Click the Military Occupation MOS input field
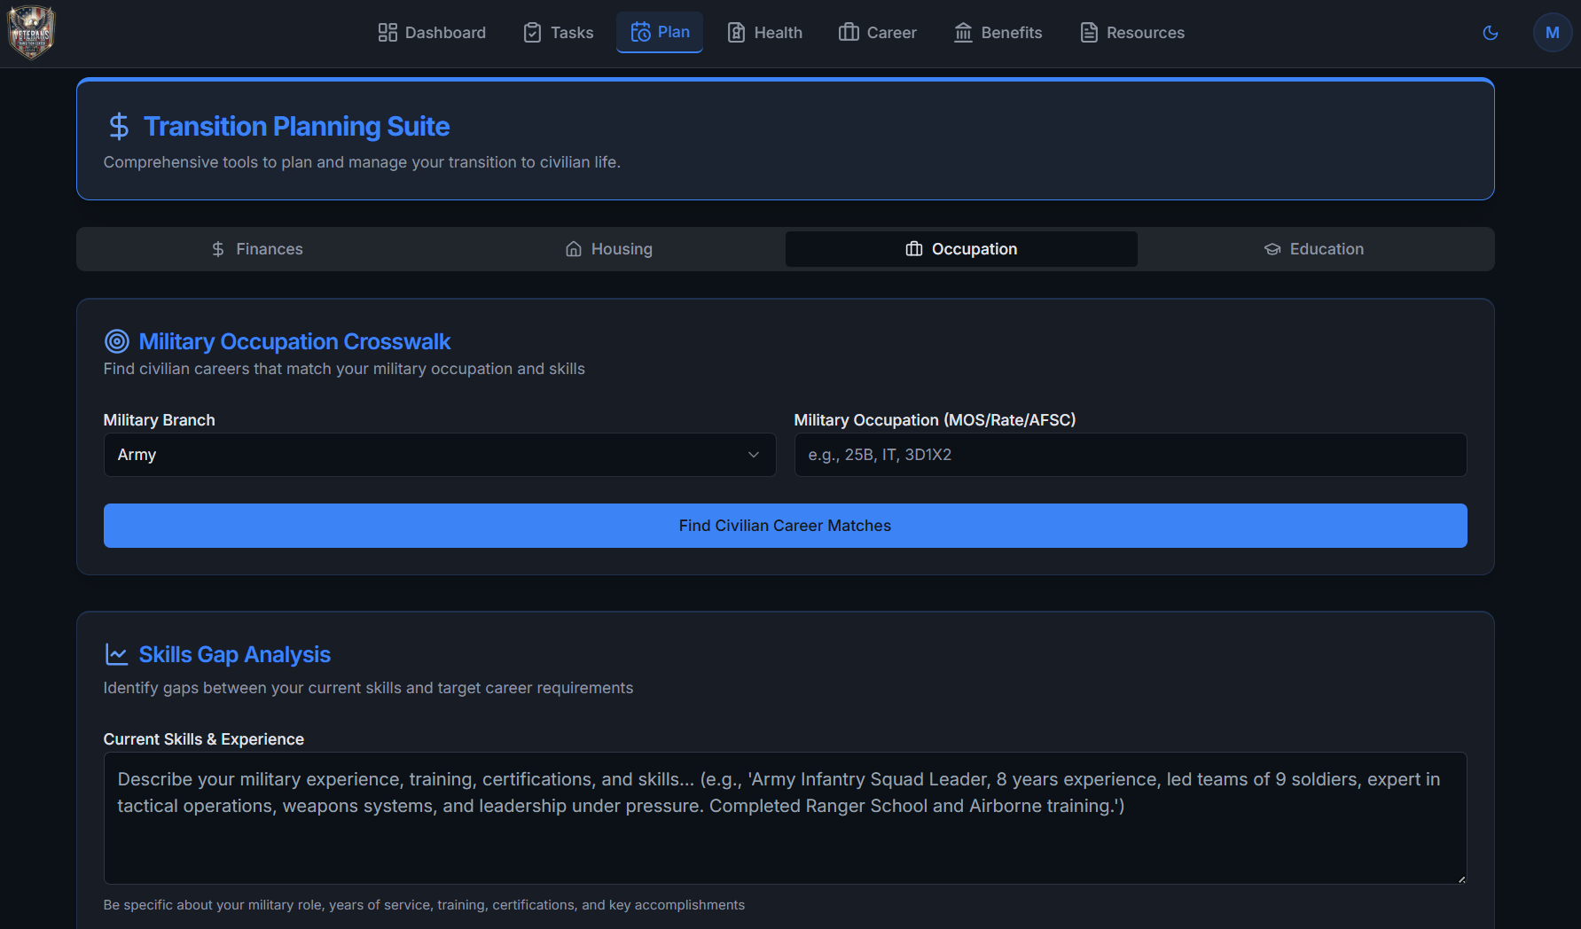Viewport: 1581px width, 929px height. tap(1130, 455)
